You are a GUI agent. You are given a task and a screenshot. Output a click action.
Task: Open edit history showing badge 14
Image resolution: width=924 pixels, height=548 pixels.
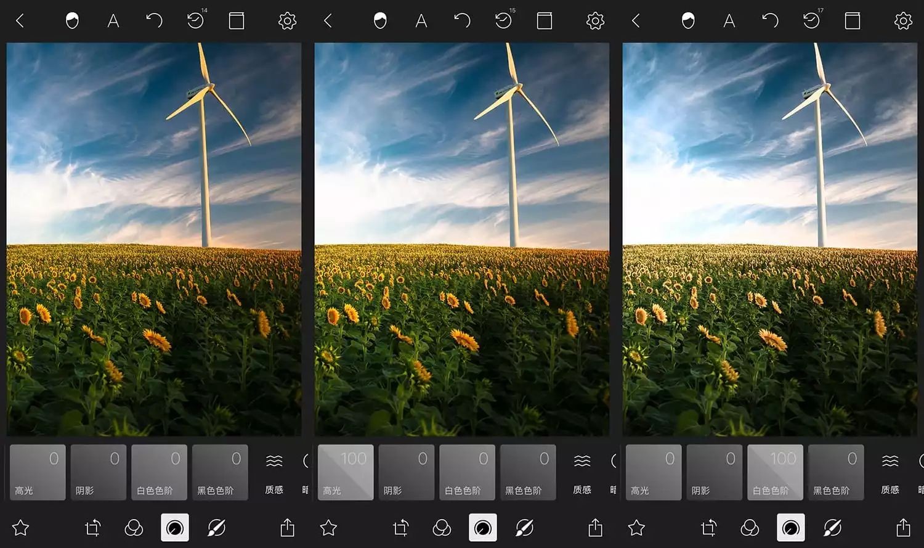tap(196, 21)
